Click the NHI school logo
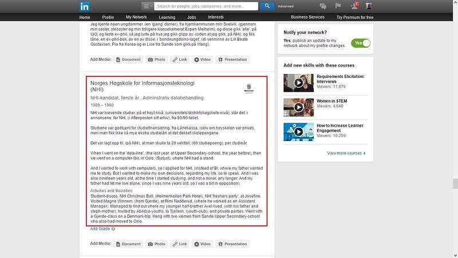 (249, 88)
